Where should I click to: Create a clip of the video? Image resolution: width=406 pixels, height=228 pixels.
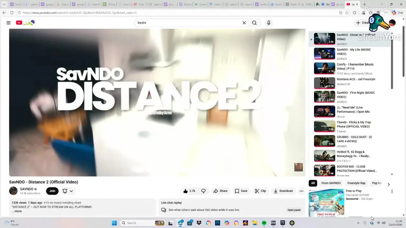[260, 191]
